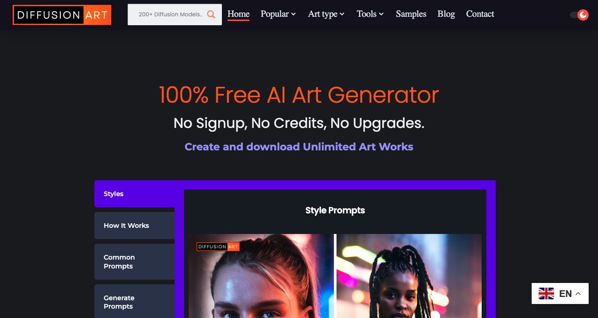598x318 pixels.
Task: Visit the Blog link
Action: click(446, 14)
